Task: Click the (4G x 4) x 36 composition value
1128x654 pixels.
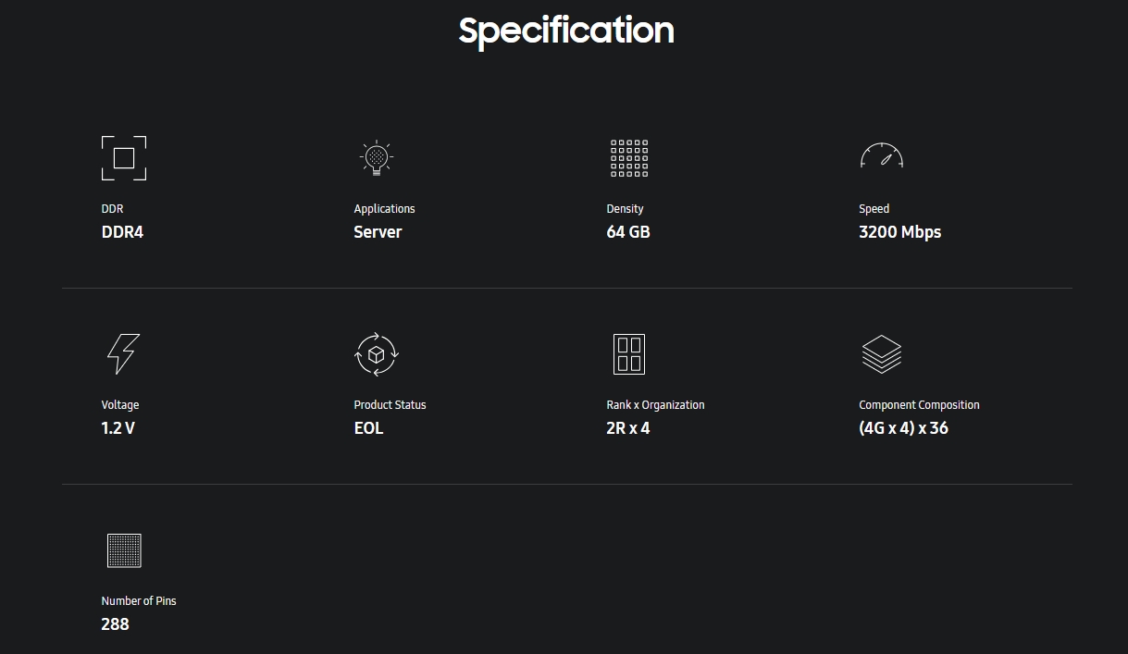Action: [903, 428]
